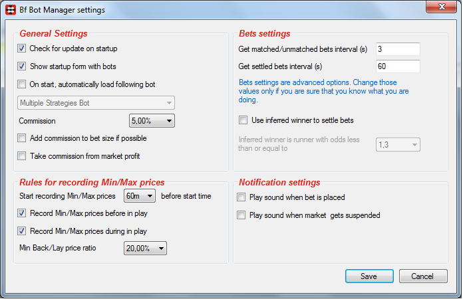
Task: Open the Multiple Strategies Bot dropdown
Action: pos(96,103)
